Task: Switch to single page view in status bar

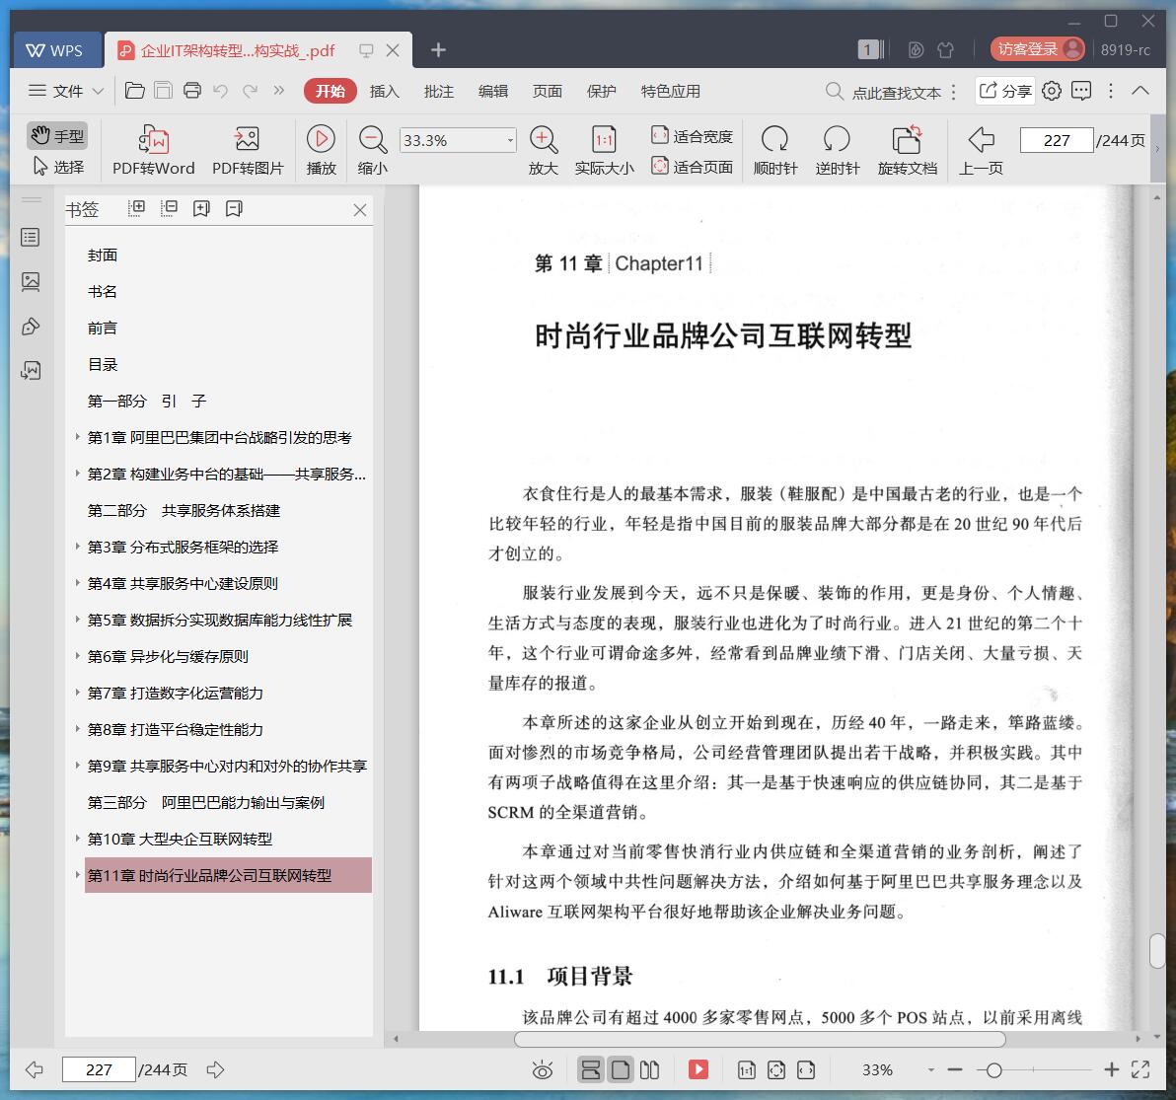Action: pos(621,1070)
